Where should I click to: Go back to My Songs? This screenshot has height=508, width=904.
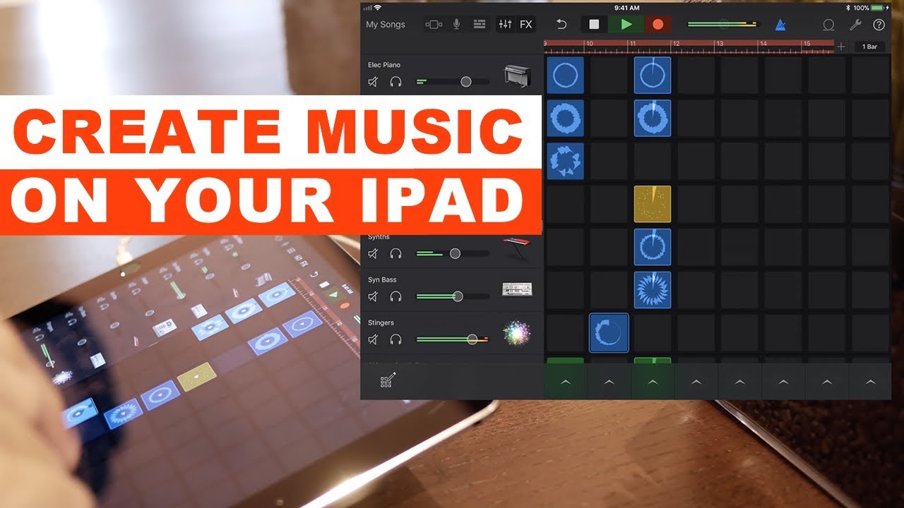386,24
